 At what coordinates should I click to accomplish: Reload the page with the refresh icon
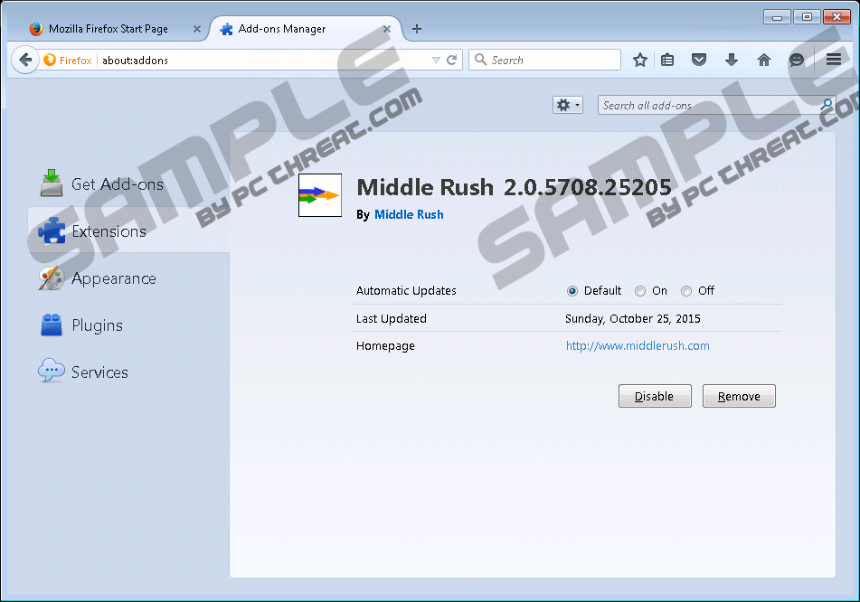click(452, 61)
